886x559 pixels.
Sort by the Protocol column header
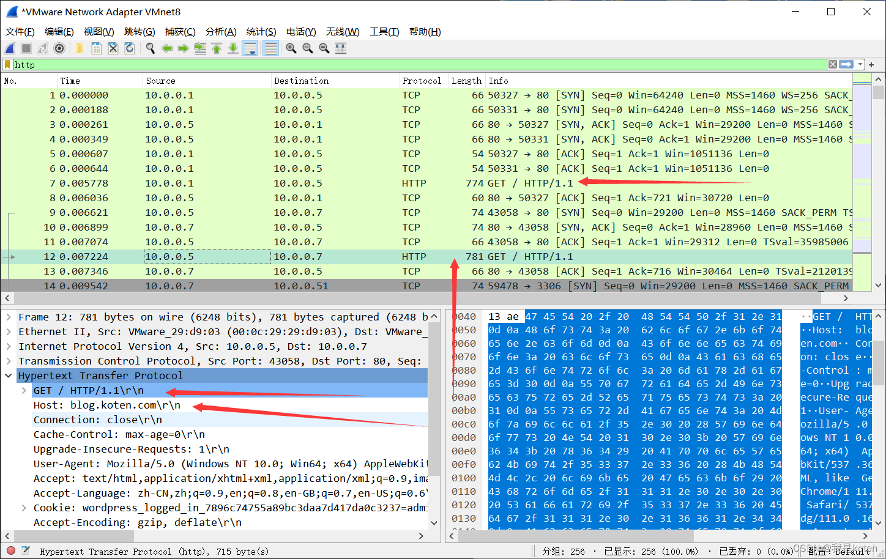pyautogui.click(x=424, y=81)
